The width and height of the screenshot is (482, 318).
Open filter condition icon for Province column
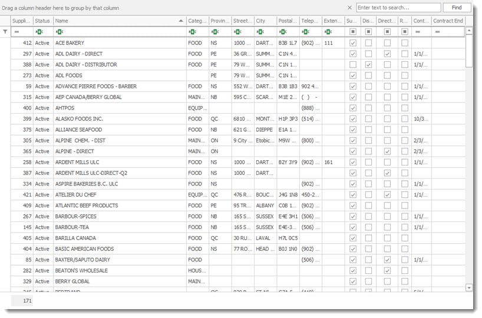(x=215, y=32)
